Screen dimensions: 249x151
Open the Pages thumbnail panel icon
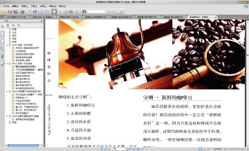pyautogui.click(x=2, y=34)
